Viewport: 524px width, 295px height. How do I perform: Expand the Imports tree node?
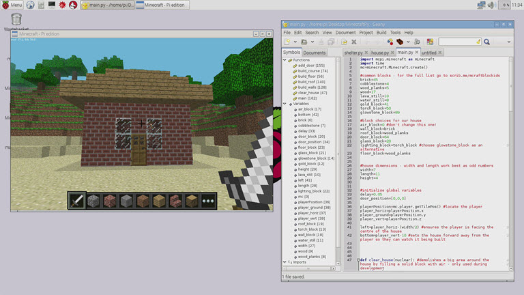coord(285,262)
